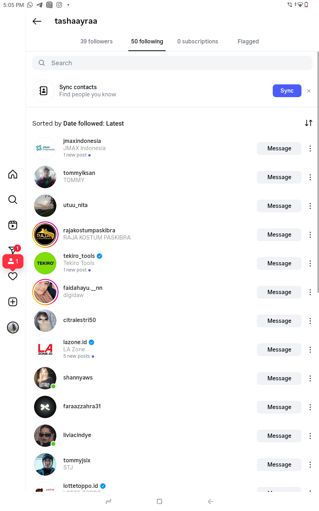This screenshot has height=511, width=319.
Task: View rajakostumpaskibra's story avatar
Action: point(45,235)
